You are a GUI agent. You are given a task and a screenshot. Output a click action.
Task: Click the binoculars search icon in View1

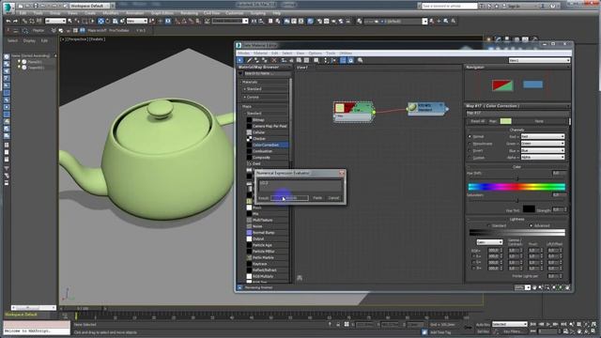[300, 278]
